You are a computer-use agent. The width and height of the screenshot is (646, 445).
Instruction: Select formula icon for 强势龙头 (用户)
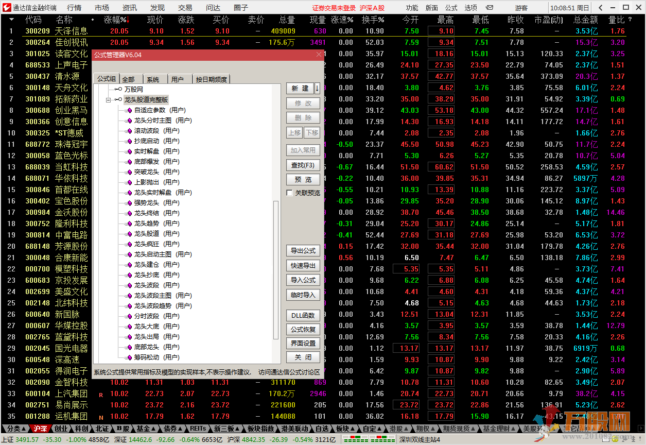[x=129, y=202]
